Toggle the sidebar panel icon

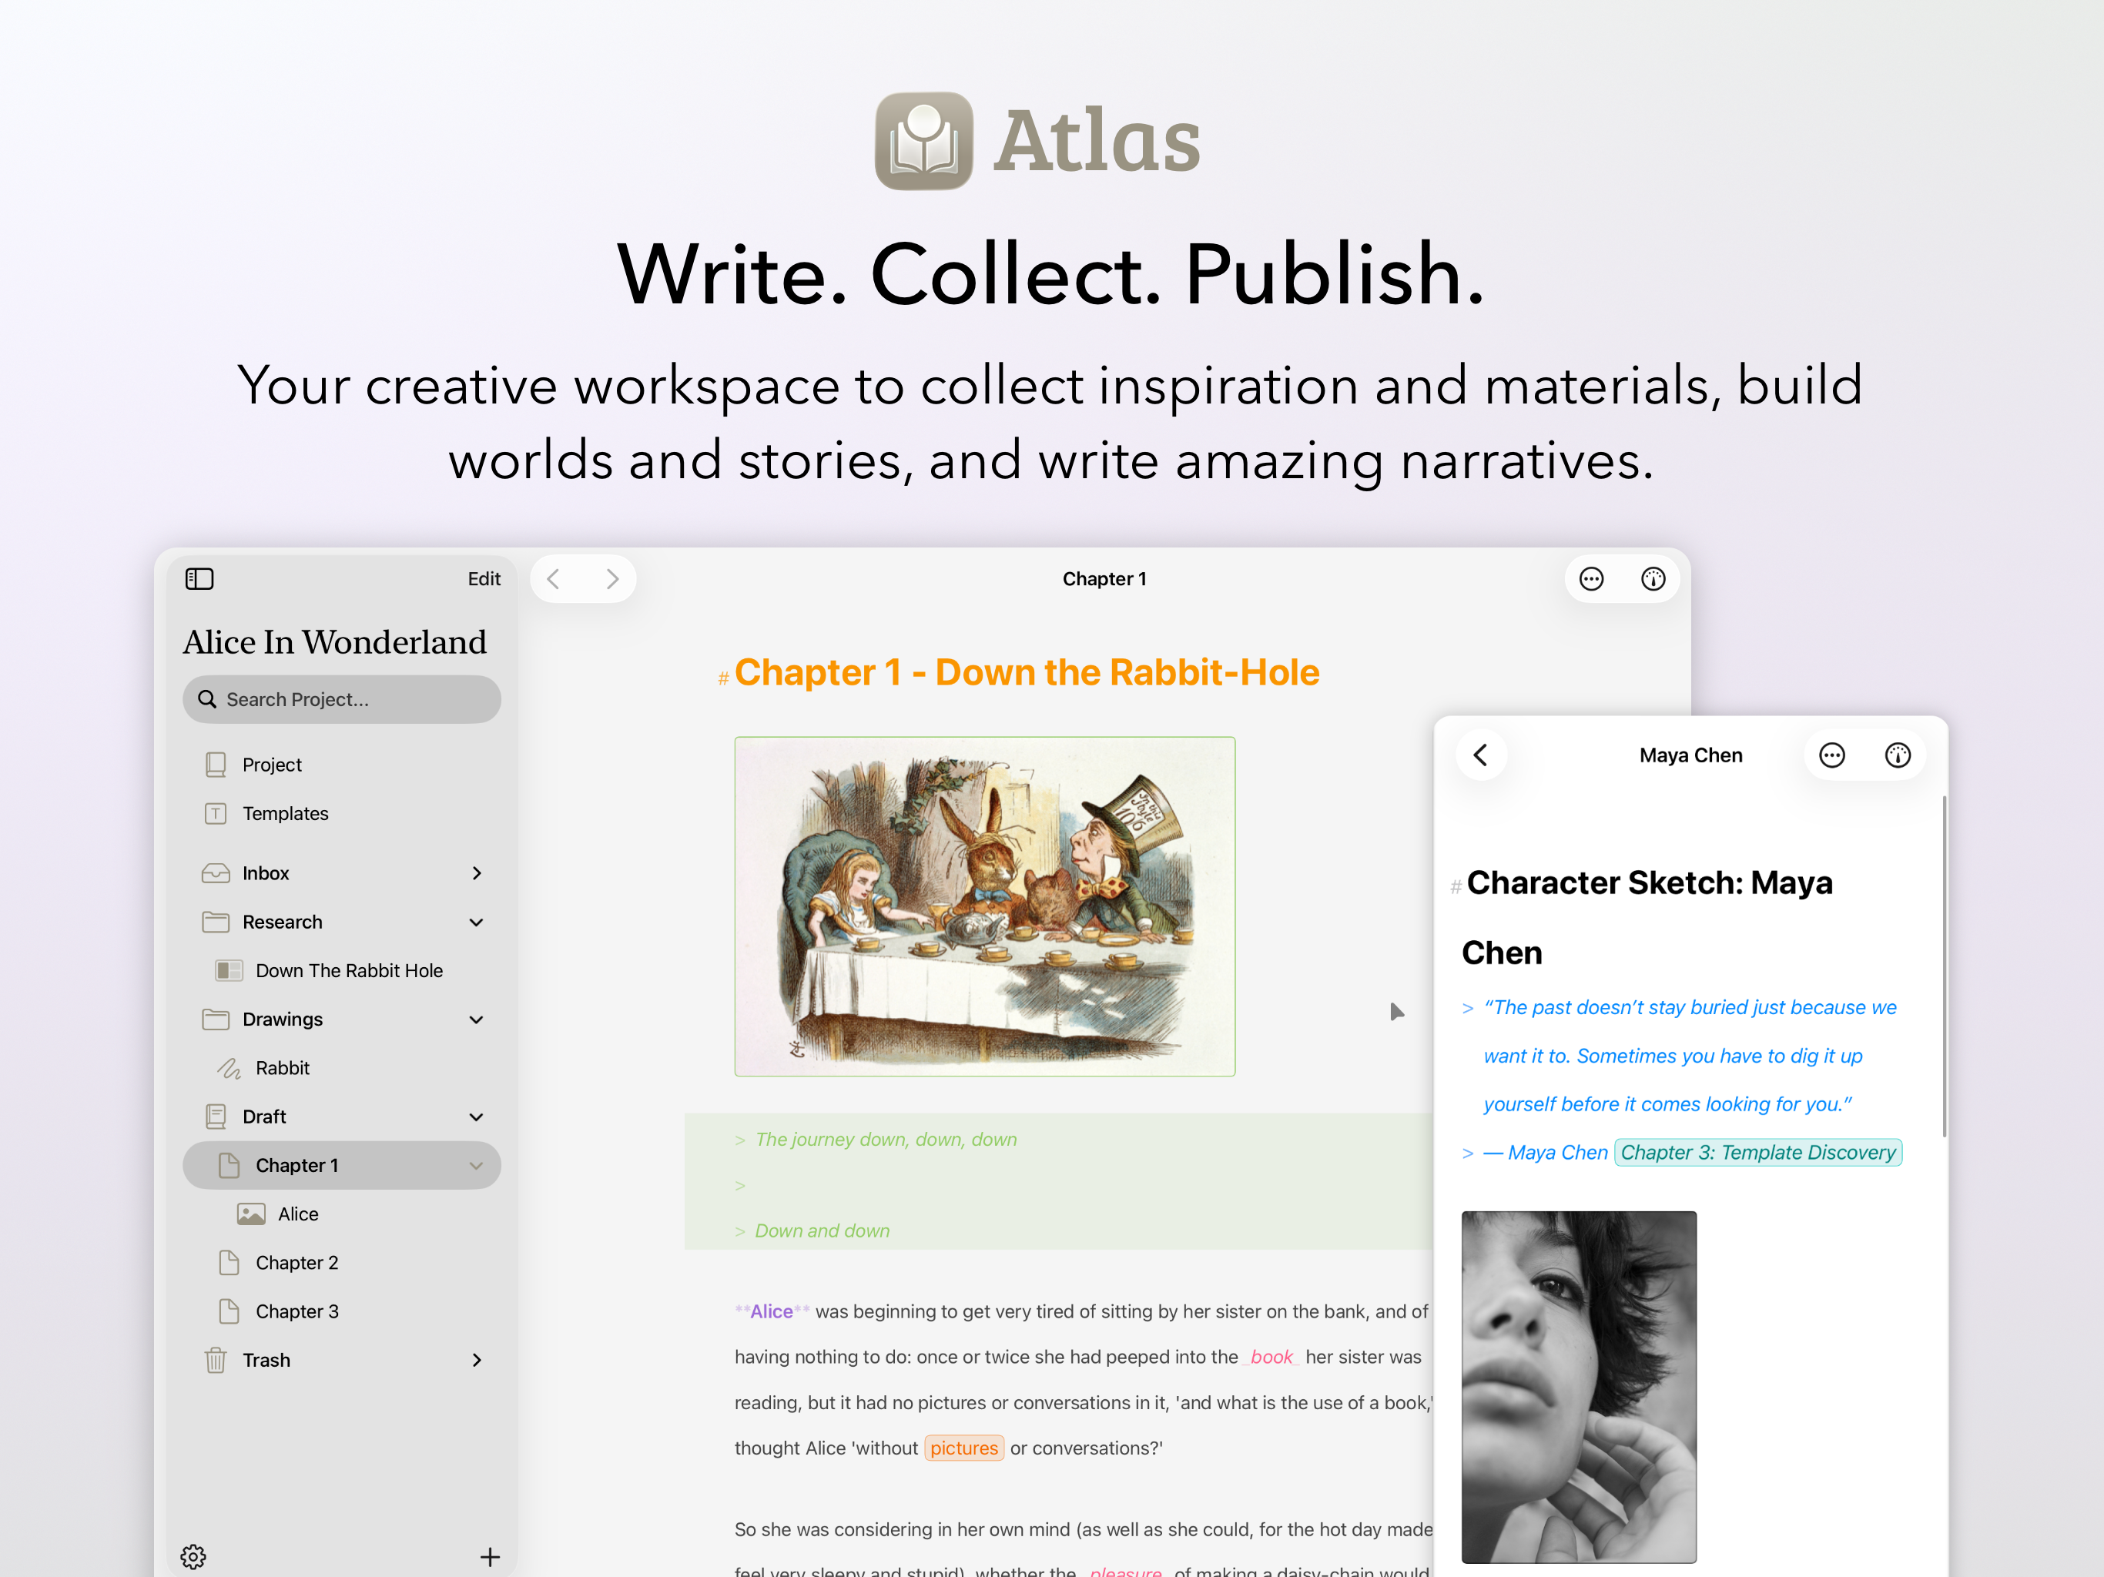[199, 578]
